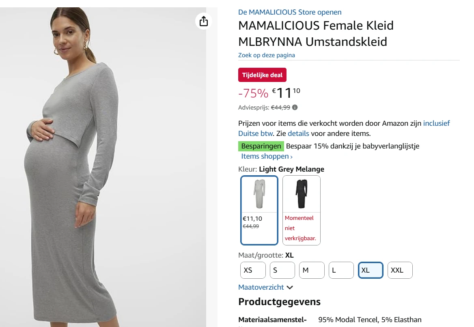Select size XS
The height and width of the screenshot is (327, 474).
click(x=252, y=270)
